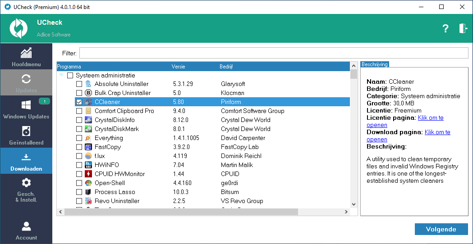Check the CrystalDiskInfo checkbox
The width and height of the screenshot is (473, 244).
[x=79, y=120]
